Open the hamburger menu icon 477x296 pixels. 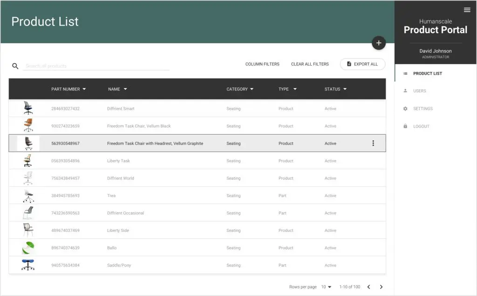click(x=467, y=10)
